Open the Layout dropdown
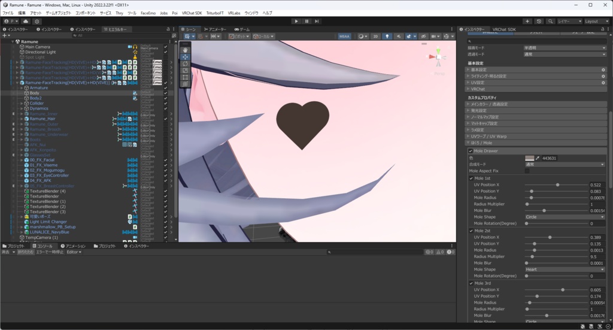 pos(597,21)
